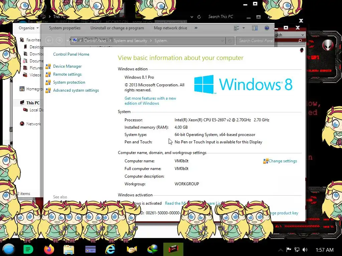Select Documents in the navigation pane
Screen dimensions: 342x256
click(36, 61)
